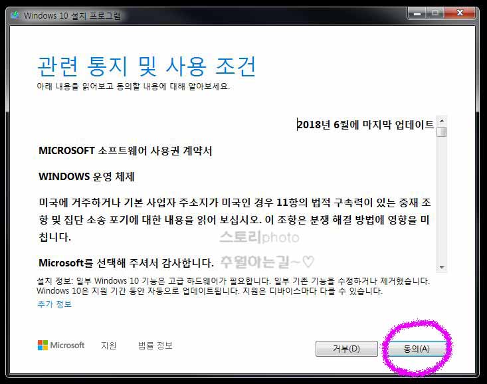Click the Microsoft logo
Screen dimensions: 487x384
(x=61, y=345)
